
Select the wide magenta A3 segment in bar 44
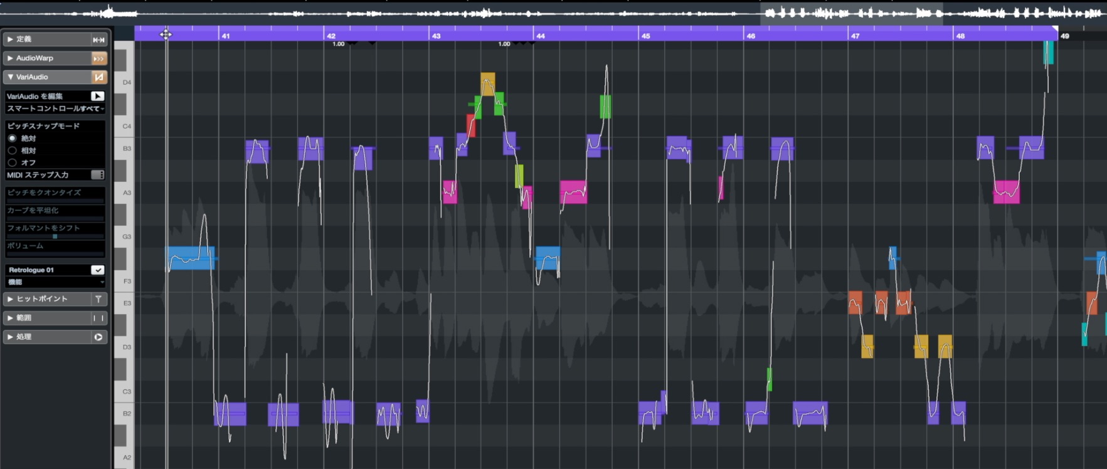(x=573, y=192)
